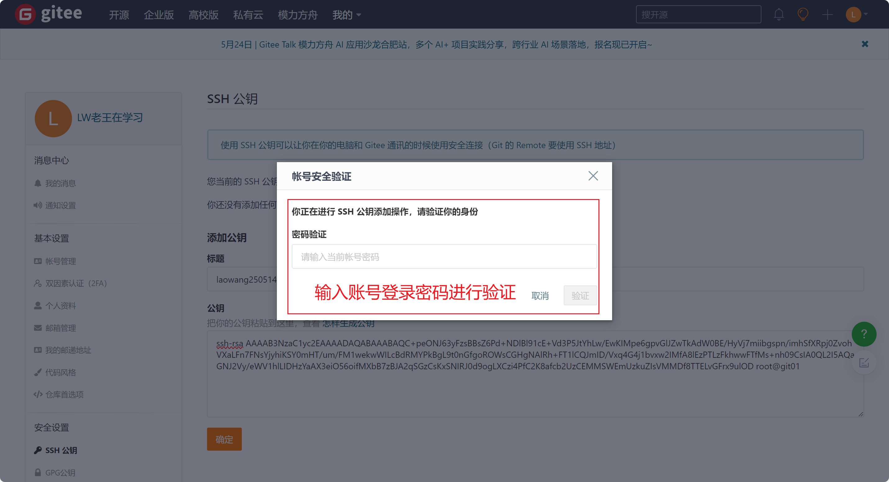The height and width of the screenshot is (482, 889).
Task: Open 双因素认证 (2FA) in sidebar
Action: tap(76, 284)
